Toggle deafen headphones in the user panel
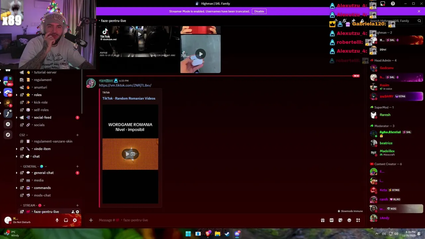 tap(66, 220)
